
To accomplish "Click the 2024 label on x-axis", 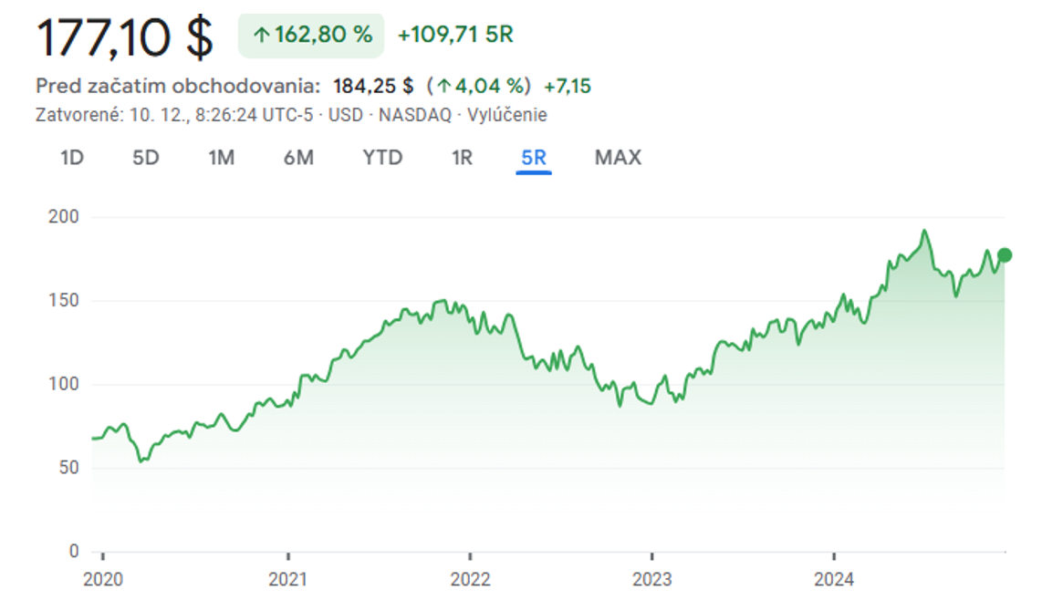I will (834, 580).
